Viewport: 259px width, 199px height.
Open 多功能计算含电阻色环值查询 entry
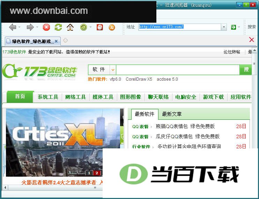(x=189, y=146)
